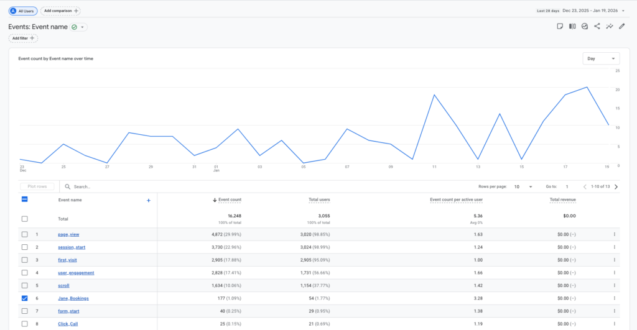This screenshot has width=637, height=330.
Task: Go to next page of table rows
Action: 616,186
